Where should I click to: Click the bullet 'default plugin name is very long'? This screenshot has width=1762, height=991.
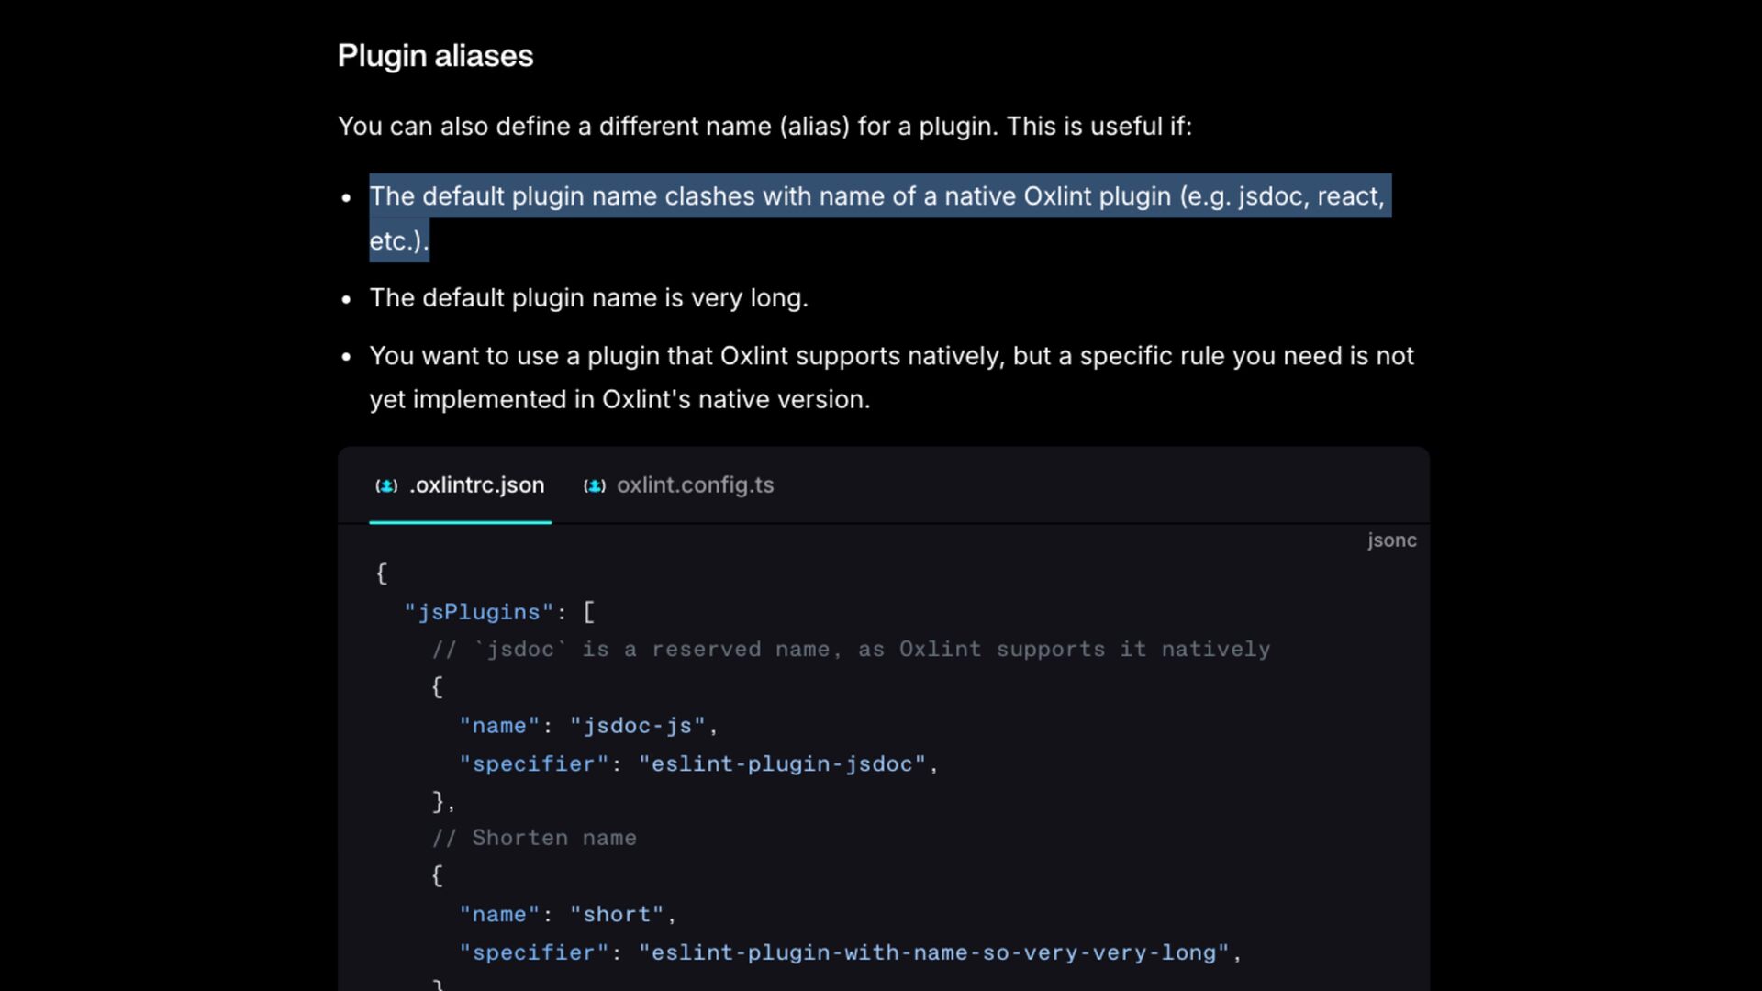[588, 298]
